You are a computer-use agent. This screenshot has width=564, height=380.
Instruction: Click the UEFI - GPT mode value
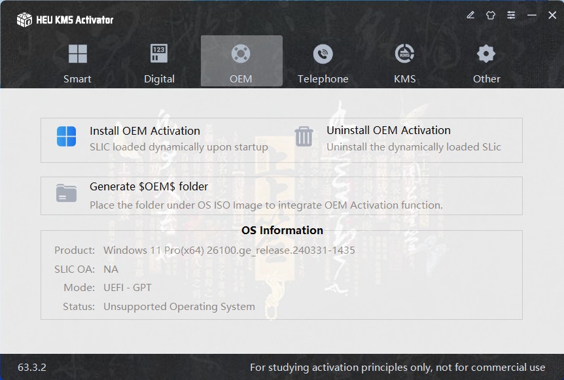tap(128, 287)
